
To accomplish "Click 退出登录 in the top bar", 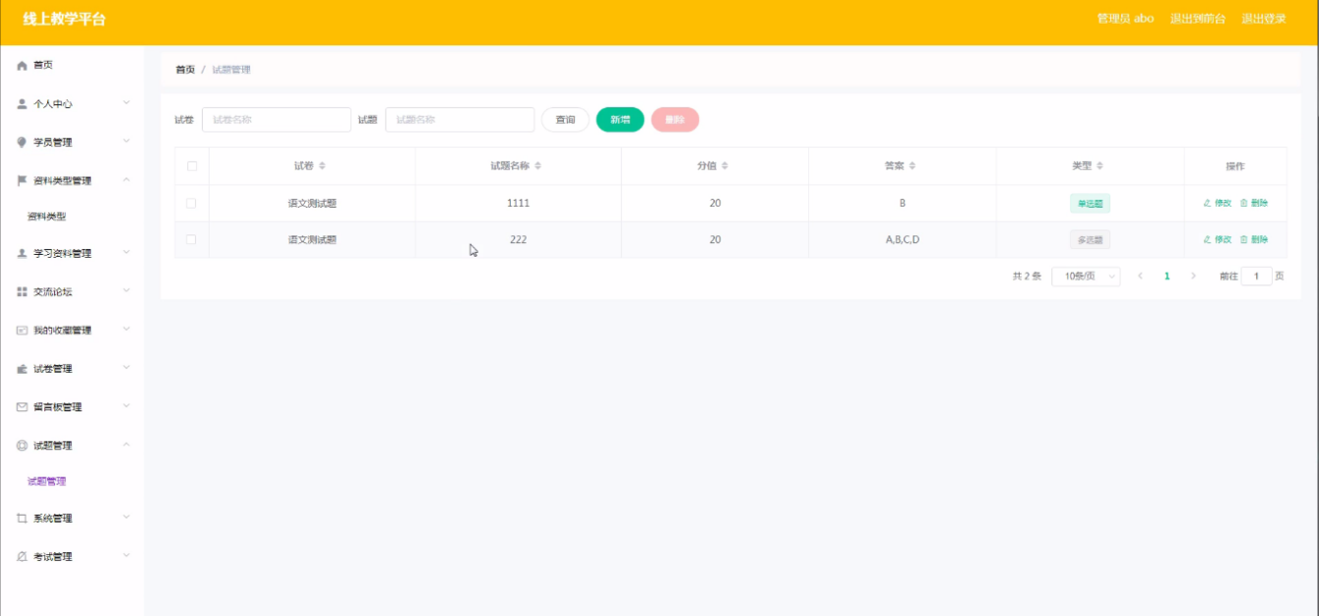I will (1263, 19).
